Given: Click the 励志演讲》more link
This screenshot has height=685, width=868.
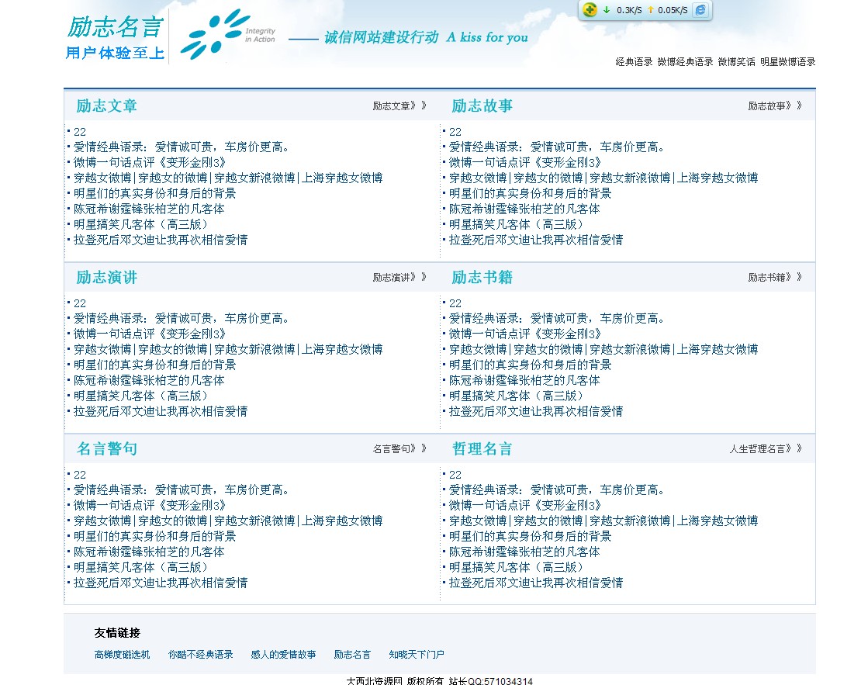Looking at the screenshot, I should (x=399, y=278).
